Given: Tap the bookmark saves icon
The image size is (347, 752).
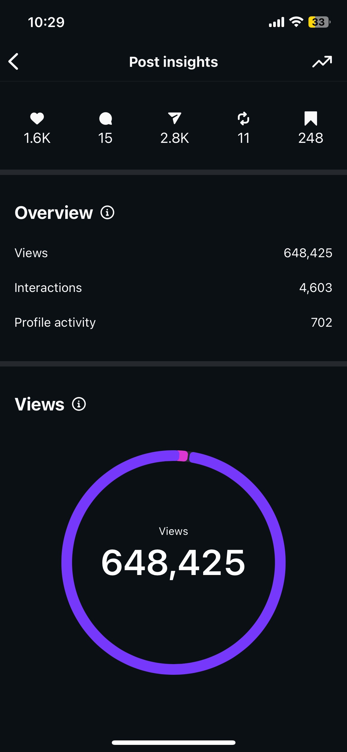Looking at the screenshot, I should [311, 119].
